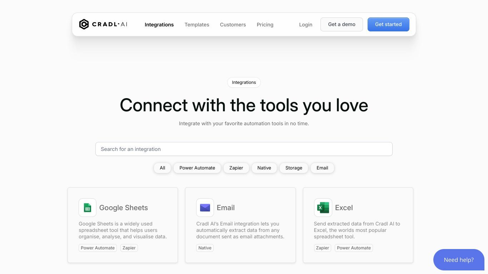
Task: Open the Email integration card title
Action: 226,208
